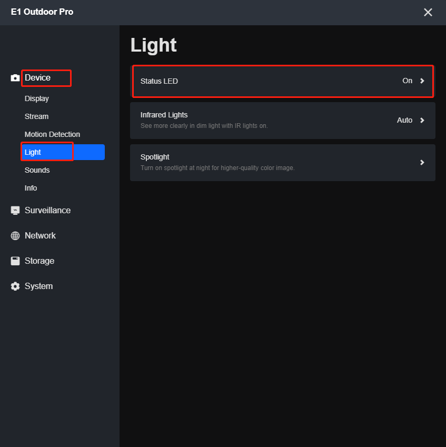Close the E1 Outdoor Pro settings
The height and width of the screenshot is (447, 446).
click(428, 12)
